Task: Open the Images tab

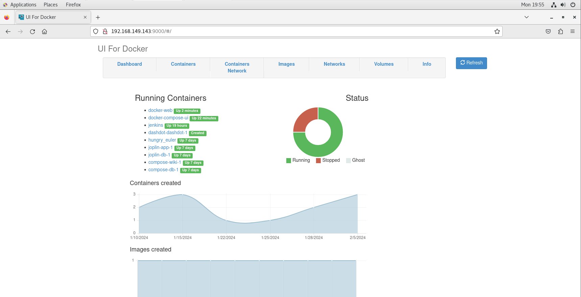Action: pyautogui.click(x=287, y=64)
